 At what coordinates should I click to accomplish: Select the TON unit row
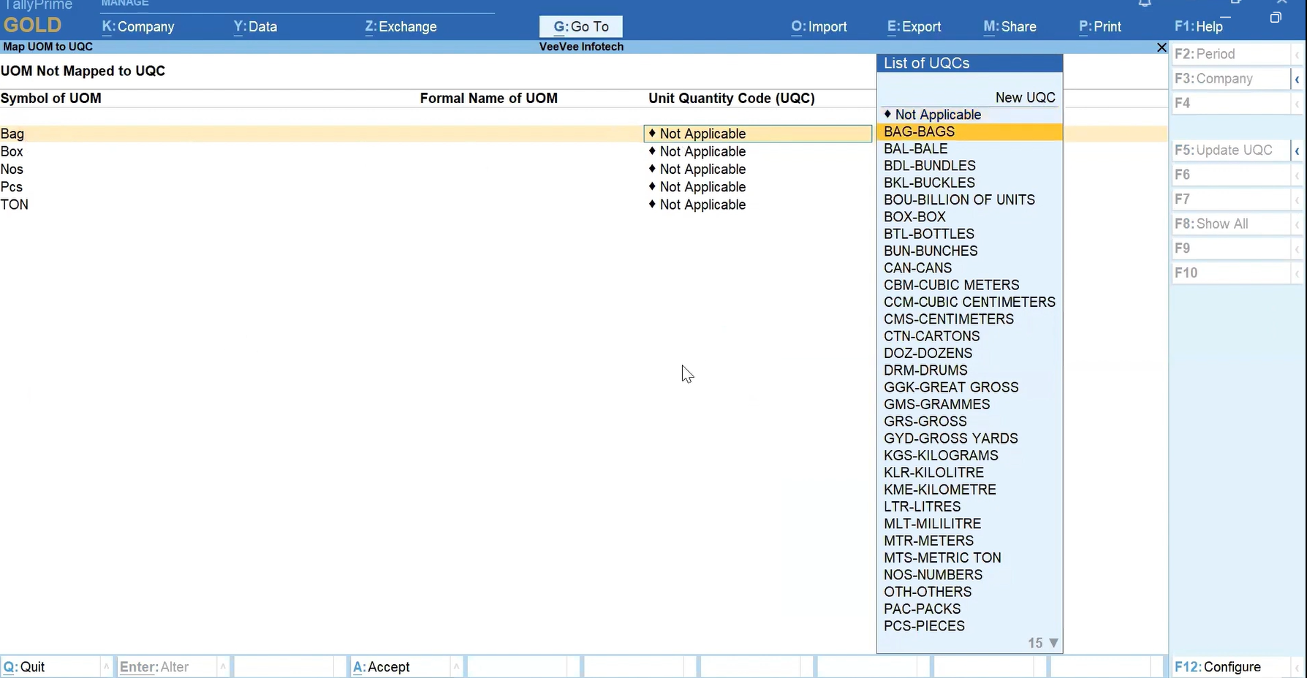[15, 205]
